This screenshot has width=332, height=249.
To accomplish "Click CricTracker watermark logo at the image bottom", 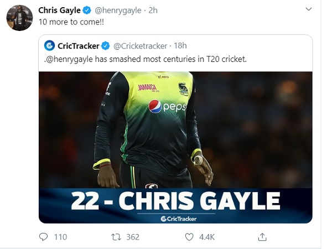I will tap(175, 219).
